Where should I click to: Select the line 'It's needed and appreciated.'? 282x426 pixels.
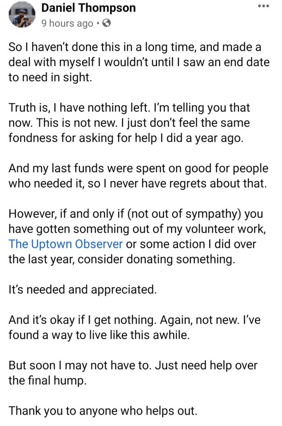click(83, 290)
